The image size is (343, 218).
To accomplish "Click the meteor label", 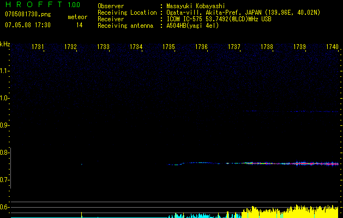I will tap(77, 17).
